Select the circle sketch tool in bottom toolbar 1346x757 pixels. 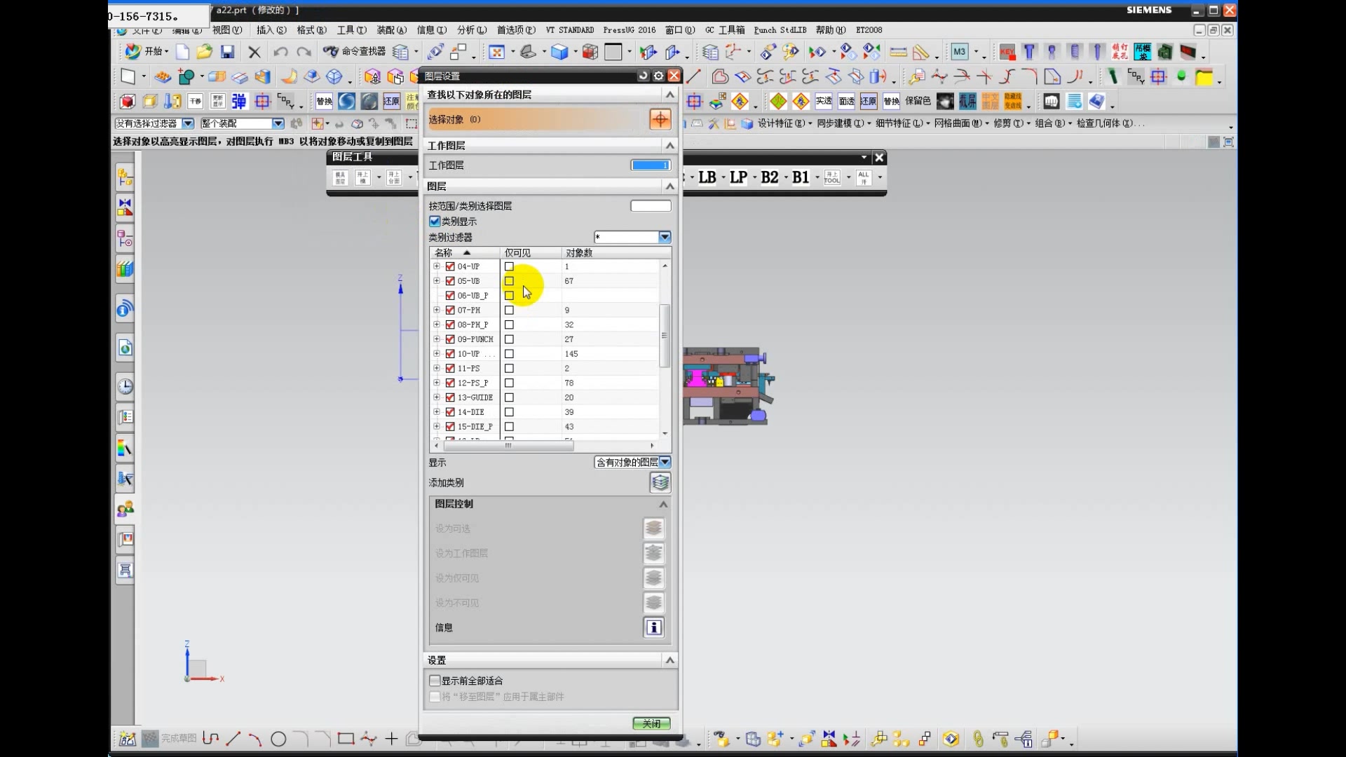coord(278,739)
